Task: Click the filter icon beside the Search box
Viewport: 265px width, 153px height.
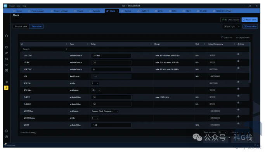Action: tap(67, 49)
